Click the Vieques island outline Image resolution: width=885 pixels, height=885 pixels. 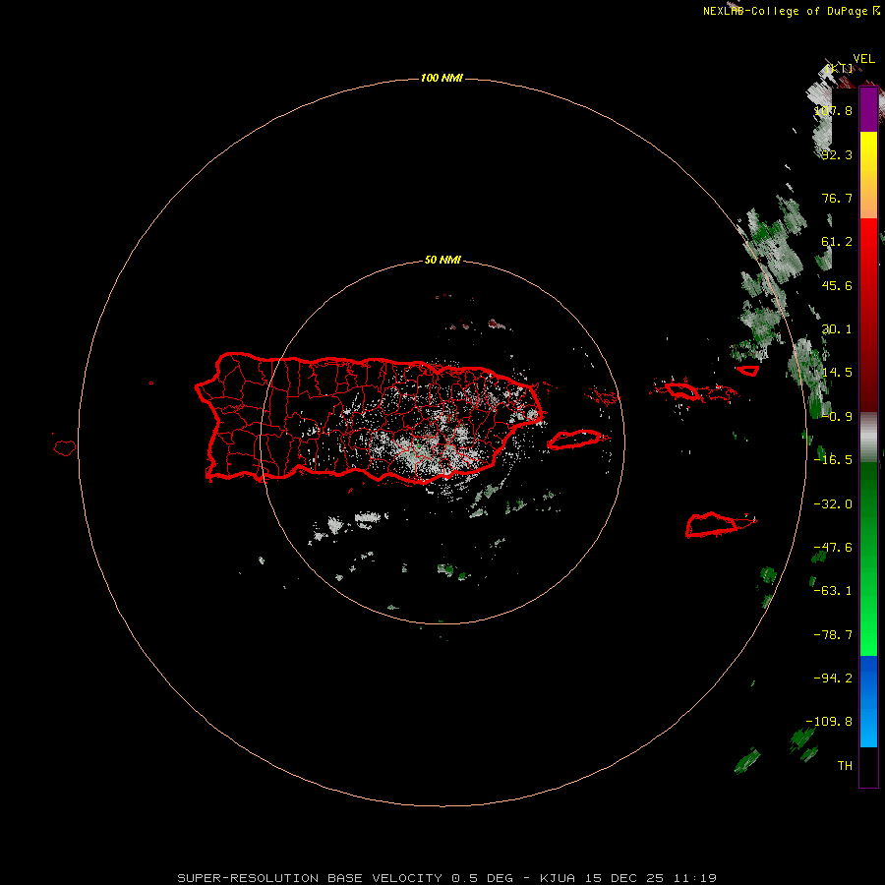coord(574,440)
